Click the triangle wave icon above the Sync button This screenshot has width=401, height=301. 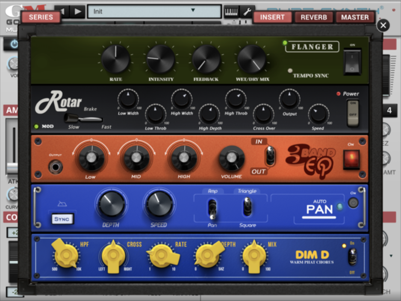(x=63, y=203)
